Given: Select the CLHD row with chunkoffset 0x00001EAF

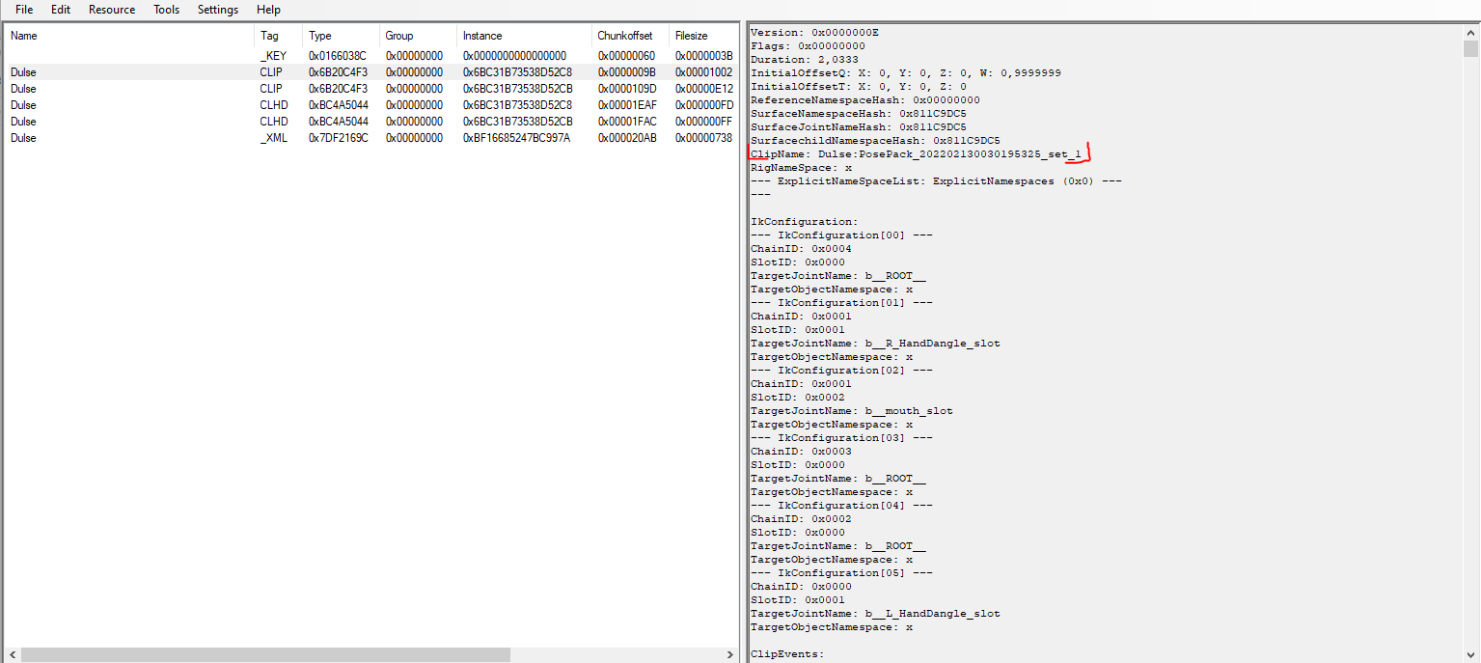Looking at the screenshot, I should (x=371, y=105).
